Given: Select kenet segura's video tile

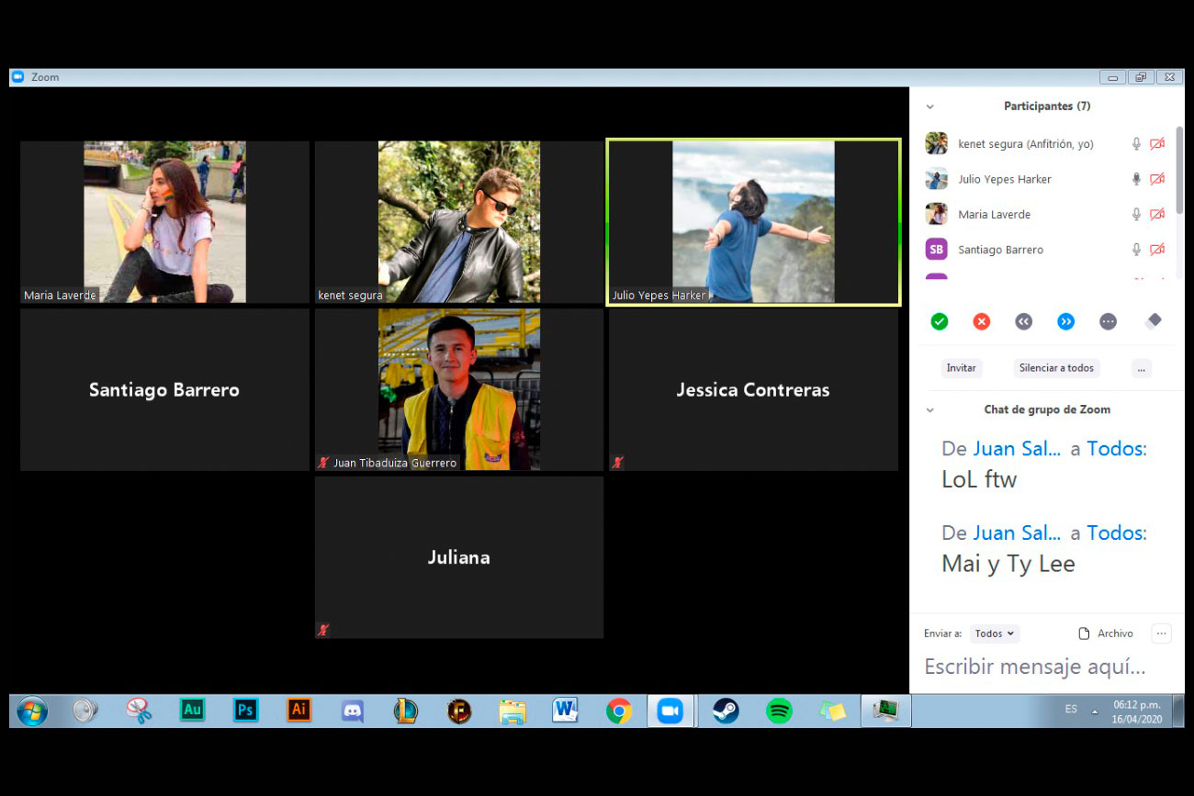Looking at the screenshot, I should click(x=458, y=221).
